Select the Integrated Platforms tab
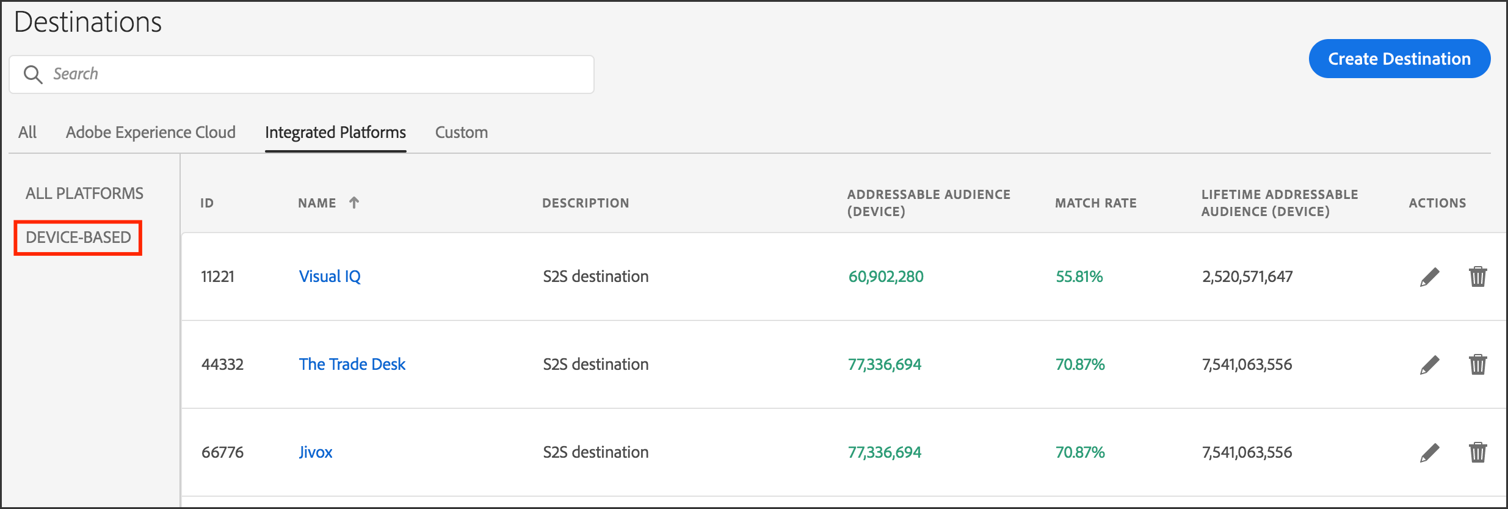 point(335,132)
